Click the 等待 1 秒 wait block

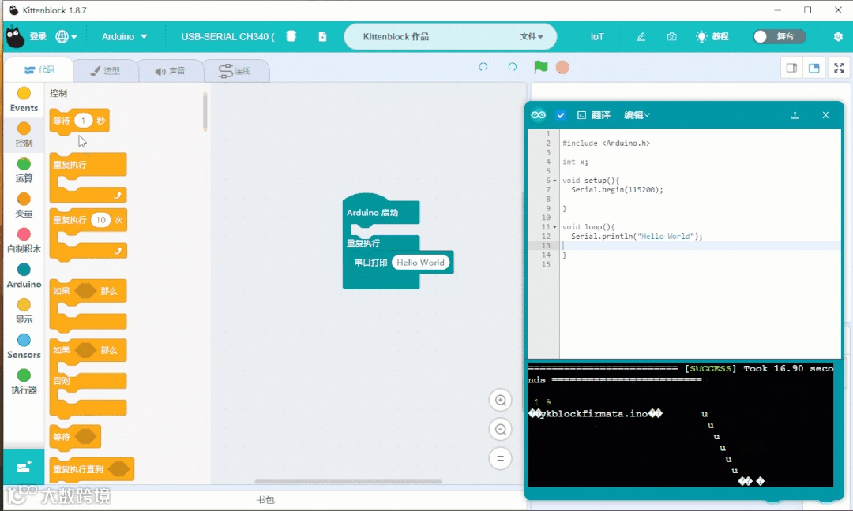click(x=80, y=121)
